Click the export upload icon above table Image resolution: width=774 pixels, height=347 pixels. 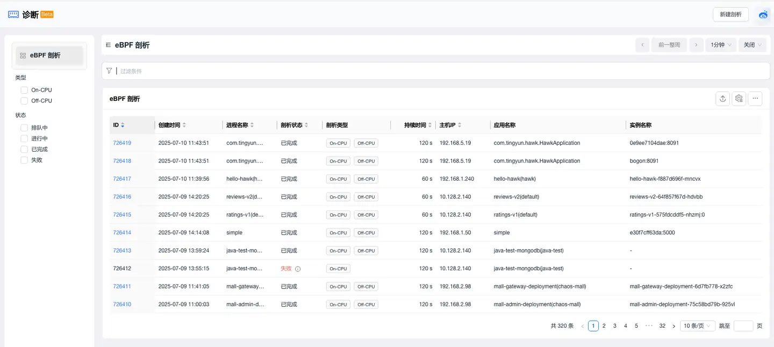tap(723, 99)
